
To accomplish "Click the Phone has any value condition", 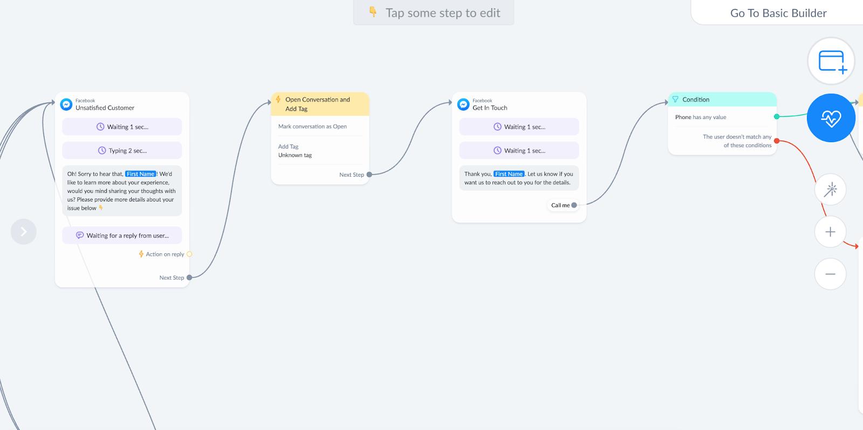I will coord(722,117).
